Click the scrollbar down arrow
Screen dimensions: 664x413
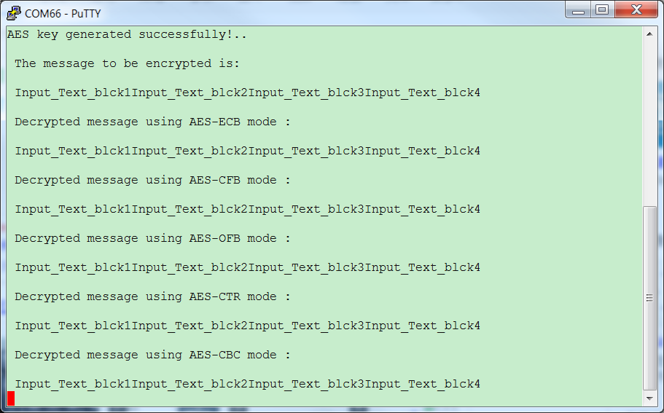[649, 398]
